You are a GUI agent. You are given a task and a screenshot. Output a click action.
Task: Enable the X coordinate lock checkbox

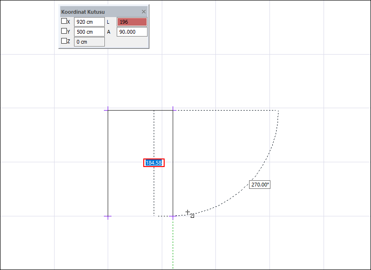(x=64, y=21)
